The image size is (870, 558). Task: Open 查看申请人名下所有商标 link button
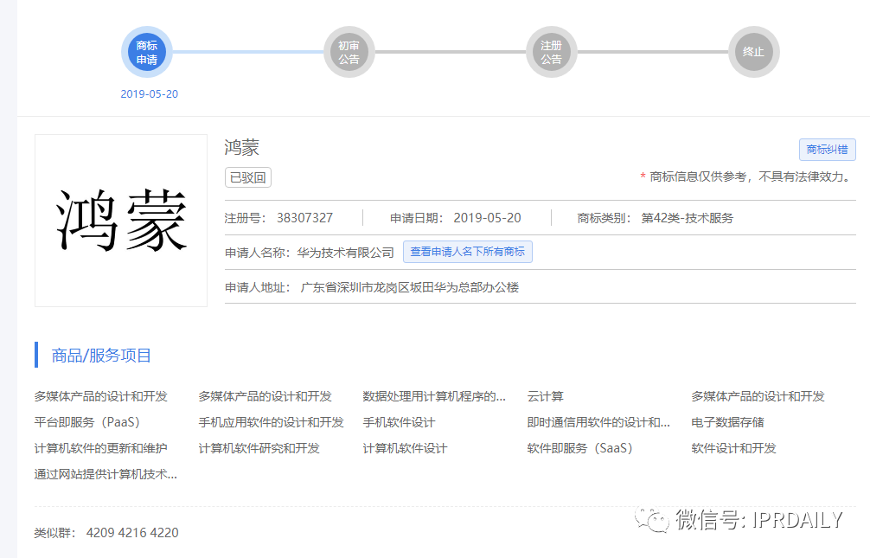click(468, 252)
